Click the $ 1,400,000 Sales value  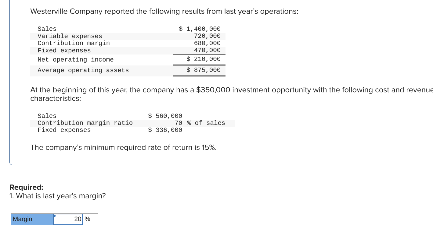(200, 29)
